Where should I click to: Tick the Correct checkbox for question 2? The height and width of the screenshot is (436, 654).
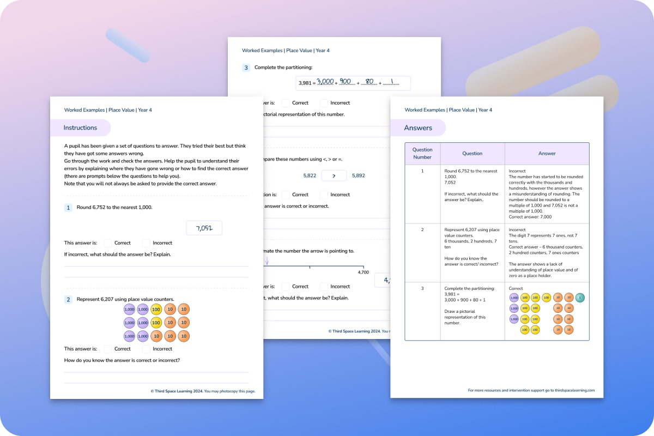(108, 349)
